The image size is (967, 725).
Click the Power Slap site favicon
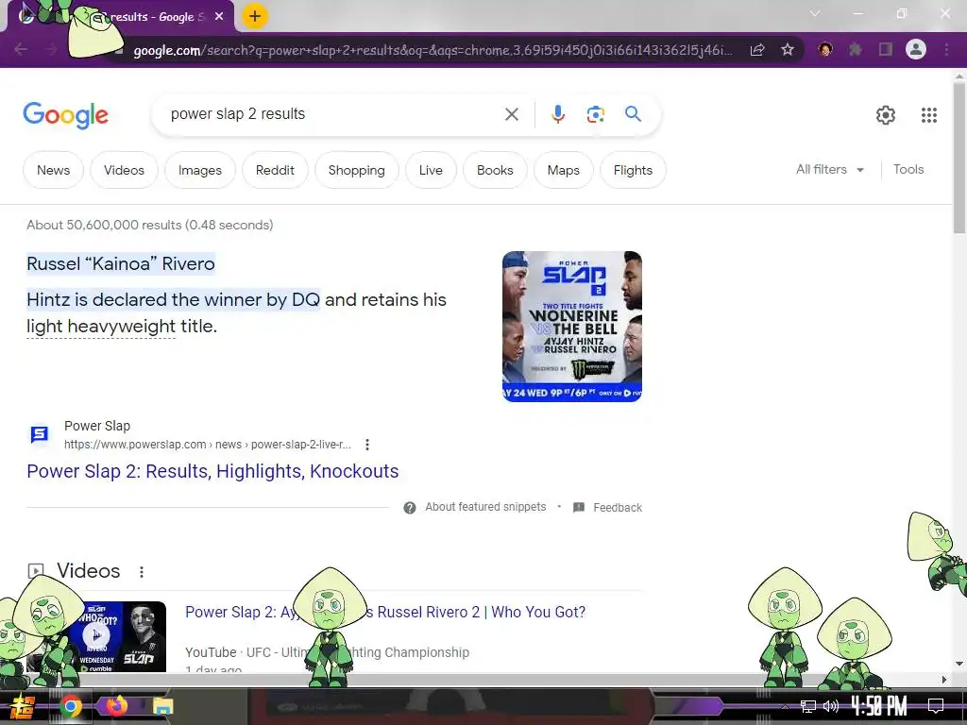coord(40,434)
